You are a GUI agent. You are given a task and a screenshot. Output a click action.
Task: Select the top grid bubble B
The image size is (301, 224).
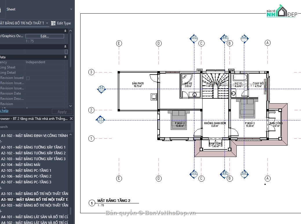tap(230, 43)
